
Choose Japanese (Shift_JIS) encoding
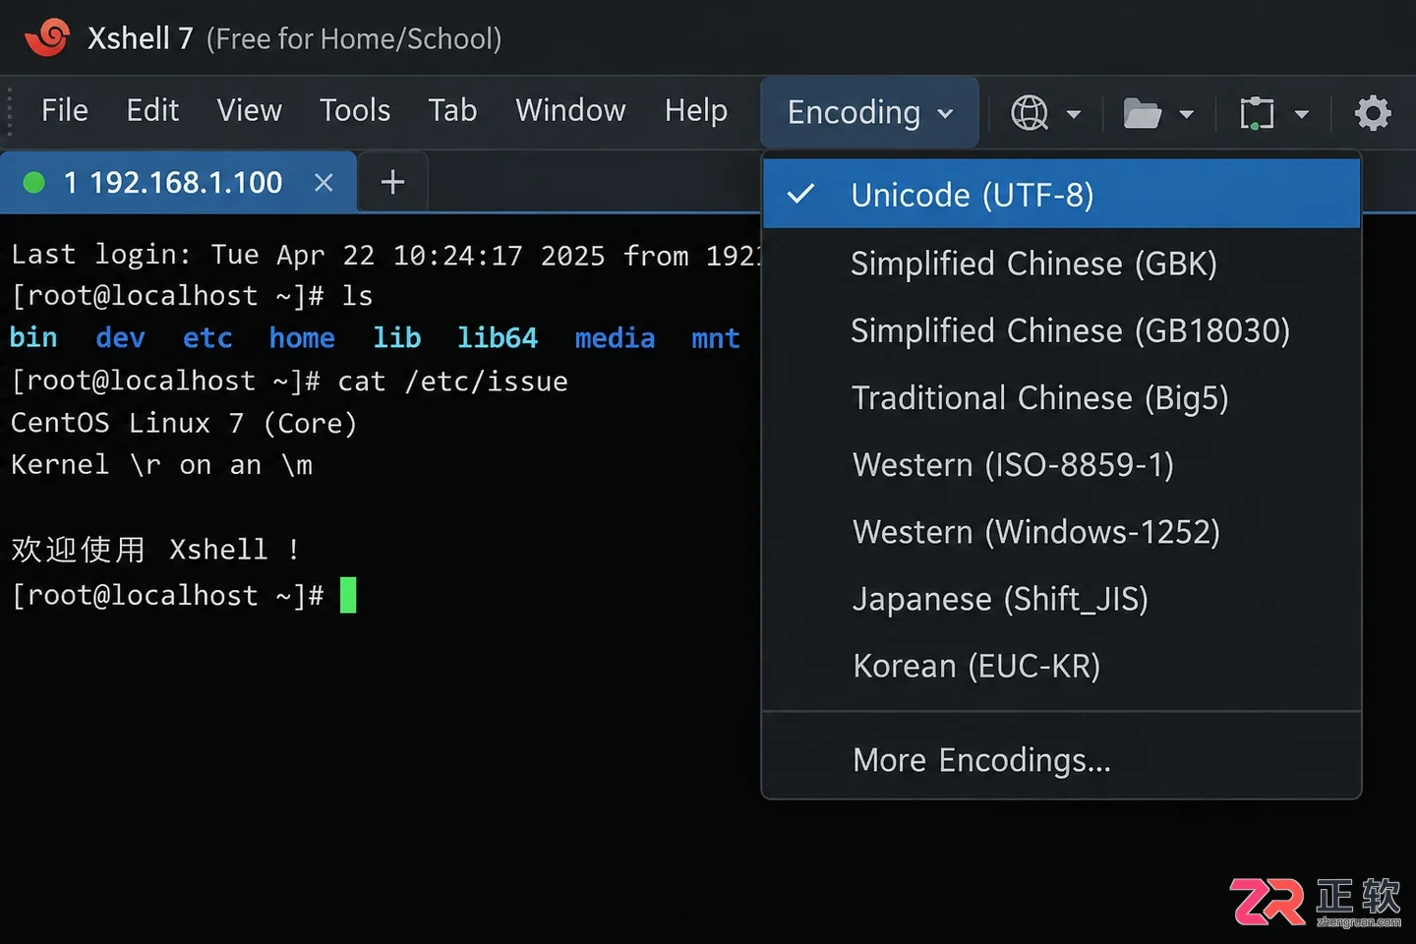click(1061, 599)
